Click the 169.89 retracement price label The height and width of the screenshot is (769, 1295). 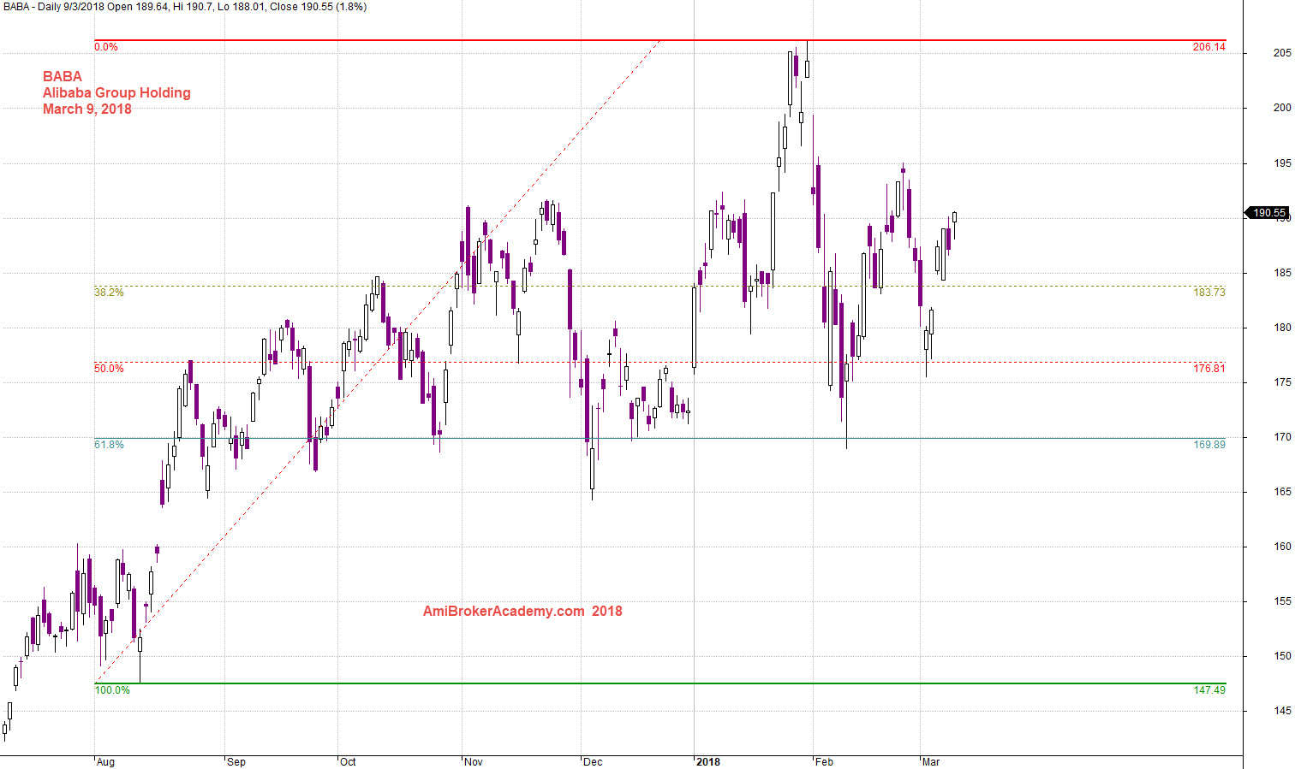(1208, 445)
